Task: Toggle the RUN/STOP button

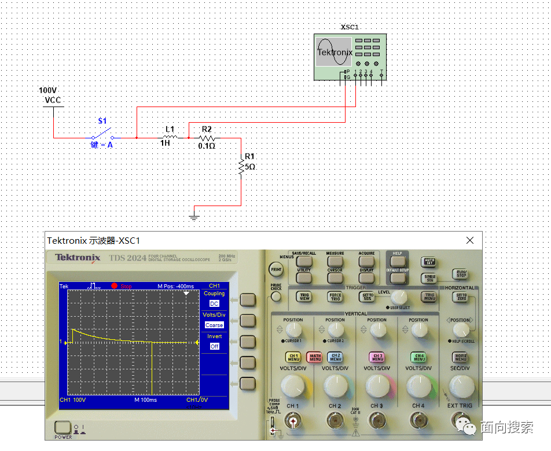Action: [x=461, y=274]
